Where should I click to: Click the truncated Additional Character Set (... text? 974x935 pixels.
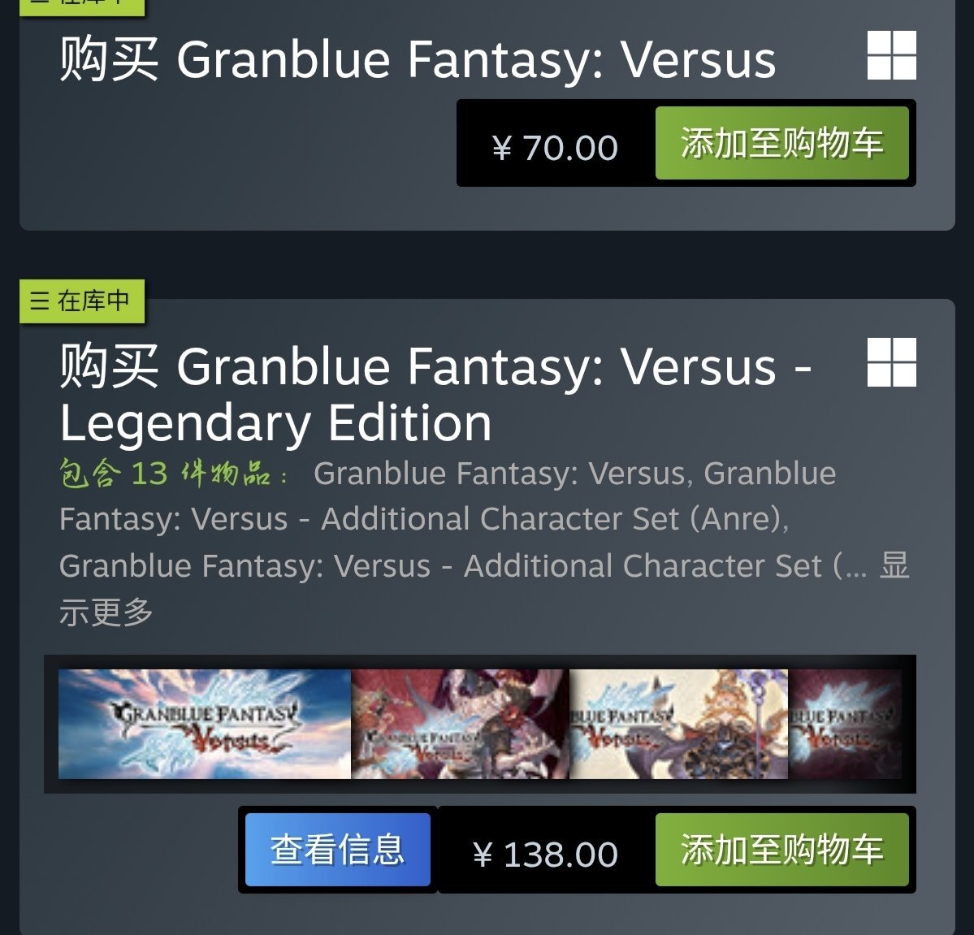(463, 566)
